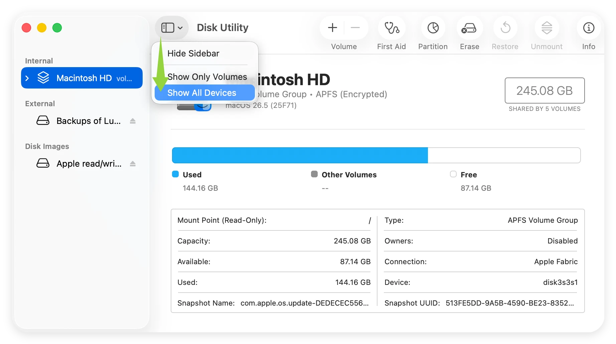Image resolution: width=616 pixels, height=344 pixels.
Task: Click the Erase toolbar label
Action: point(470,47)
